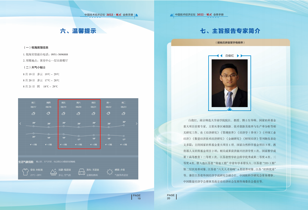This screenshot has width=308, height=210.
Task: Click the weather icon for 08/20
Action: [78, 113]
